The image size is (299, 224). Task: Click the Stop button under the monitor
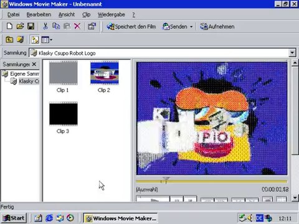pyautogui.click(x=190, y=199)
